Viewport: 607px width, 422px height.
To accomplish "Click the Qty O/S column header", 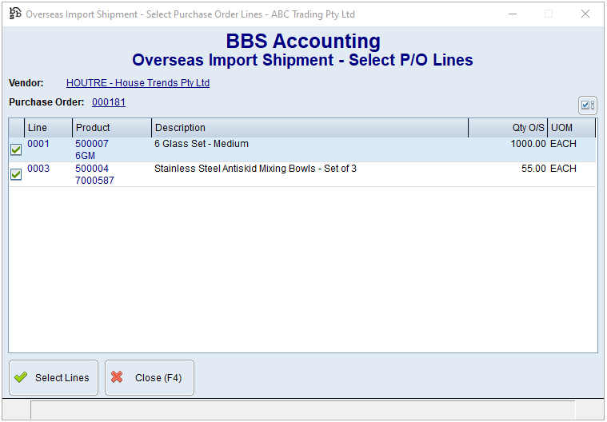I will point(508,128).
